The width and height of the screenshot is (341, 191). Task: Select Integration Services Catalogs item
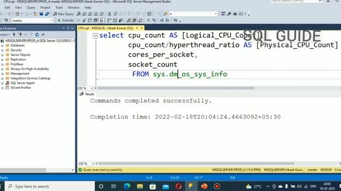[x=30, y=78]
